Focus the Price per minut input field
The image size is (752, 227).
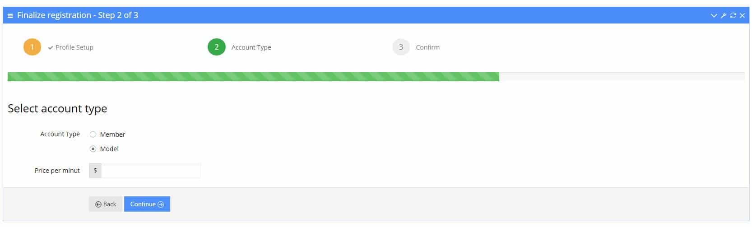151,171
